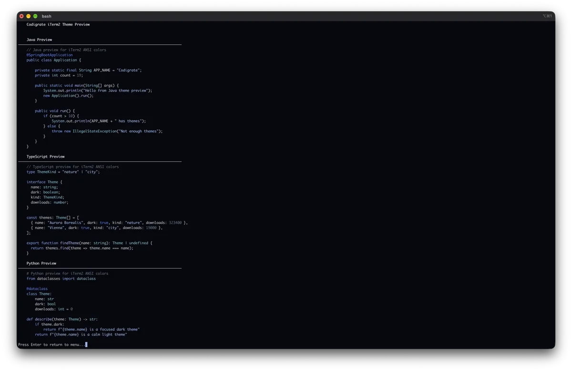Image resolution: width=572 pixels, height=371 pixels.
Task: Click the 'private static final String APP_NAME' line
Action: 88,70
